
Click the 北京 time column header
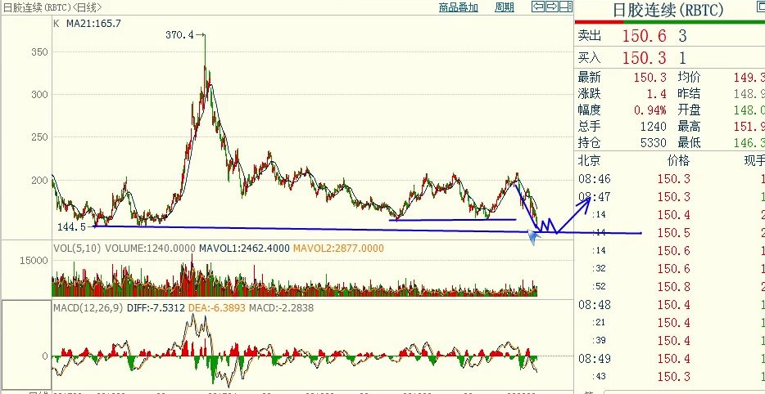[590, 161]
